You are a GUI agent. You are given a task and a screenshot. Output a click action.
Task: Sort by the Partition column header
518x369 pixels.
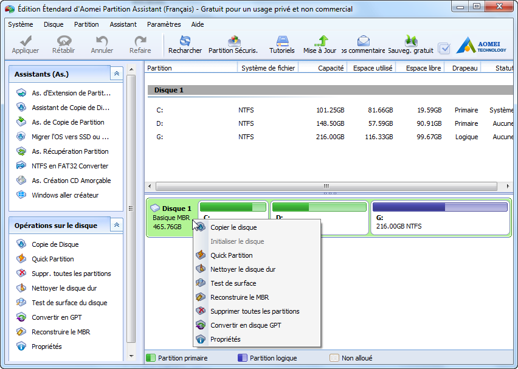(x=191, y=68)
